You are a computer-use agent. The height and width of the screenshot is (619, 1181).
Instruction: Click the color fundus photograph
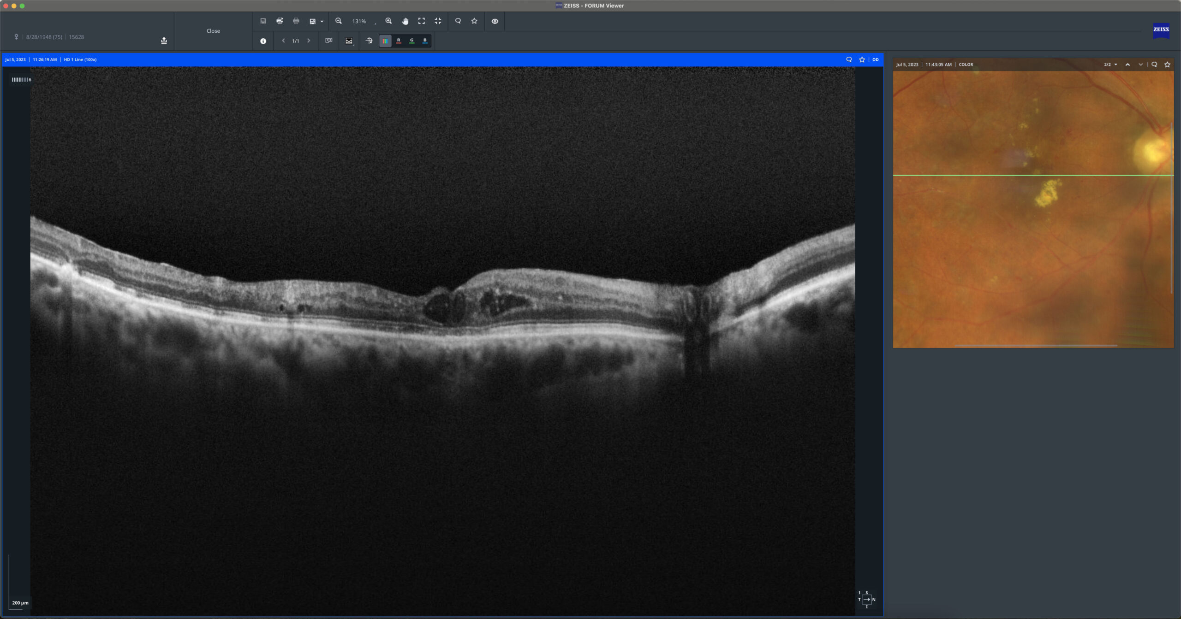point(1033,209)
